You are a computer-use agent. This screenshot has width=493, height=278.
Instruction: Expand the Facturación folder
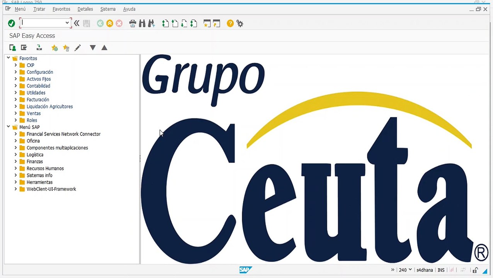click(16, 99)
